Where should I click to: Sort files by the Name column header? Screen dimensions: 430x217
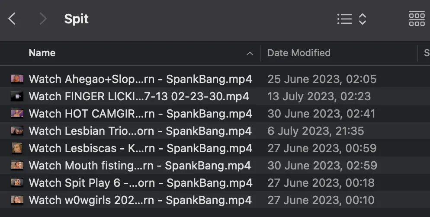(x=42, y=53)
